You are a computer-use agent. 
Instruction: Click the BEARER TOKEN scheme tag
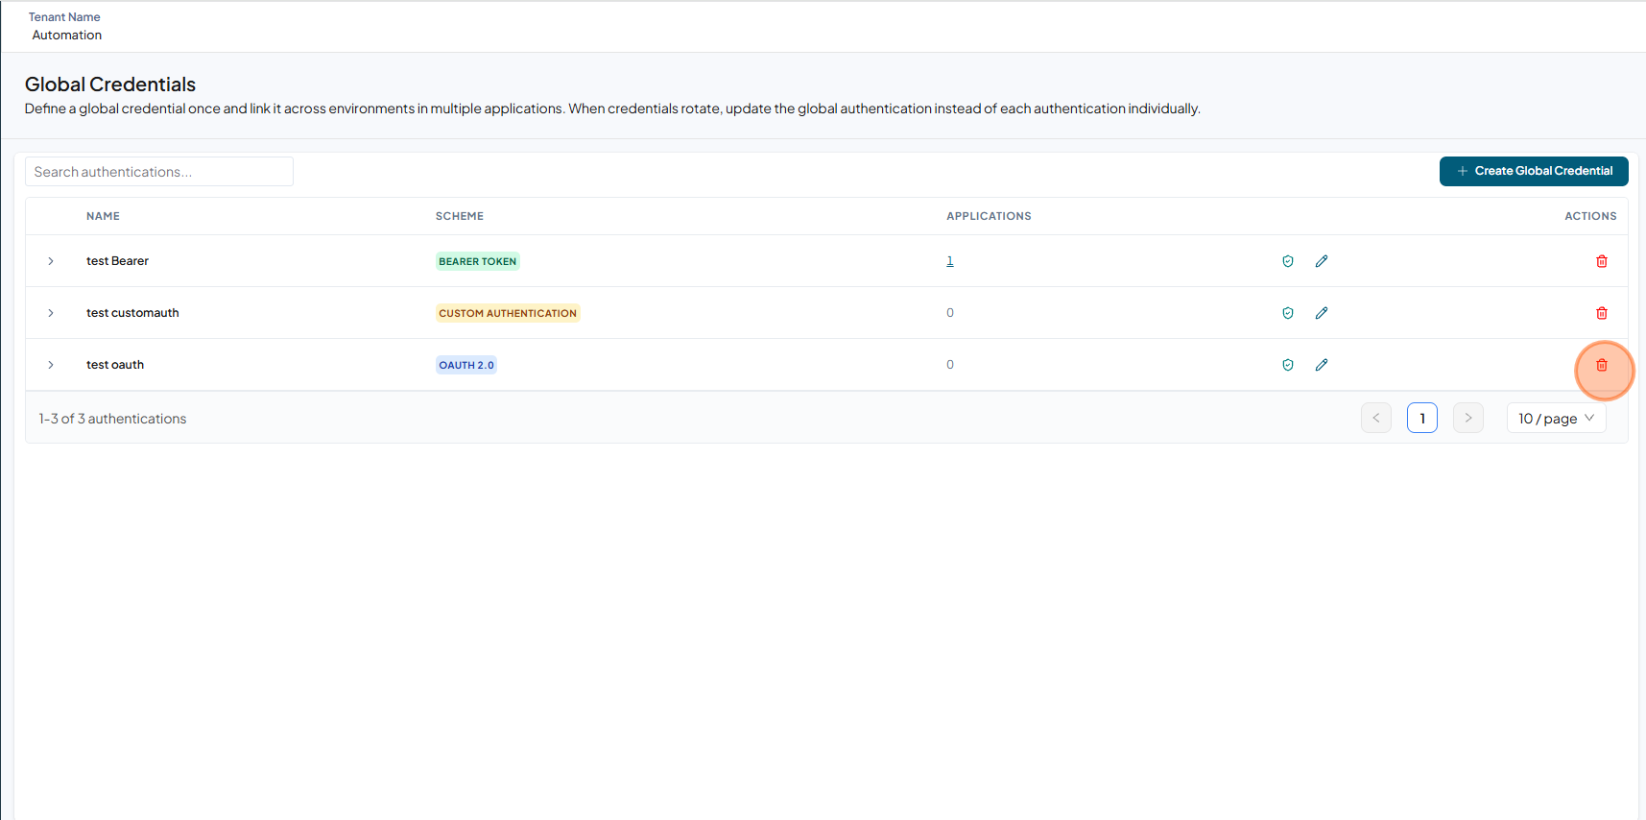pyautogui.click(x=478, y=261)
